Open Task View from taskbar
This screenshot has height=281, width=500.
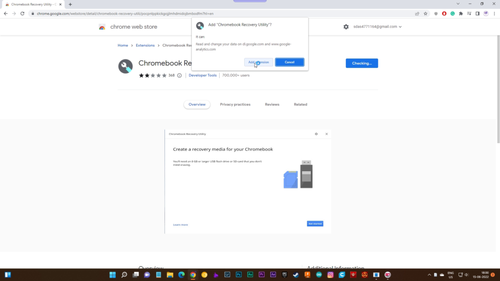(136, 275)
